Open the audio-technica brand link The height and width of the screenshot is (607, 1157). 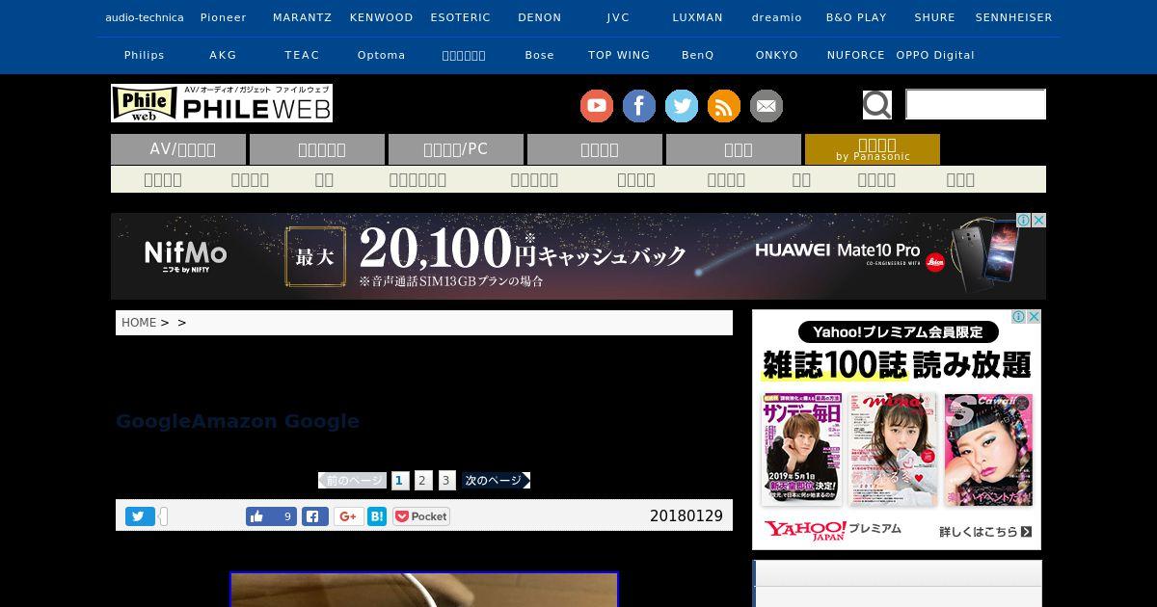click(x=145, y=17)
